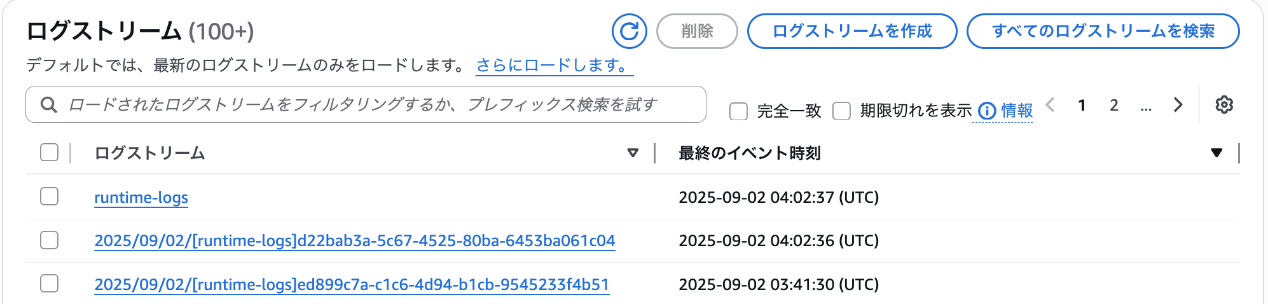The image size is (1268, 304).
Task: Expand more pages via the ellipsis
Action: (x=1146, y=106)
